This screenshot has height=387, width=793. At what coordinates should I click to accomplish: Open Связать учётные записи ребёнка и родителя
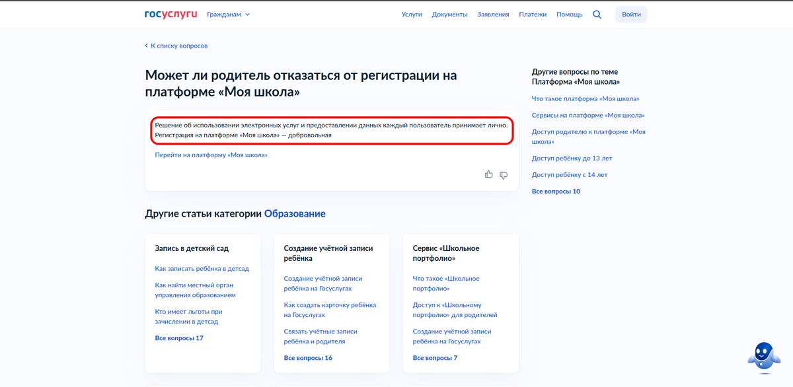click(x=321, y=336)
